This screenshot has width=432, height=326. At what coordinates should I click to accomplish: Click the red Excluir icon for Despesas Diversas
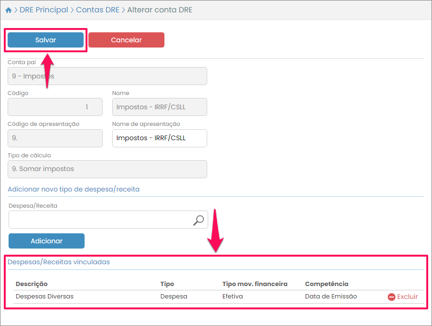[x=392, y=297]
